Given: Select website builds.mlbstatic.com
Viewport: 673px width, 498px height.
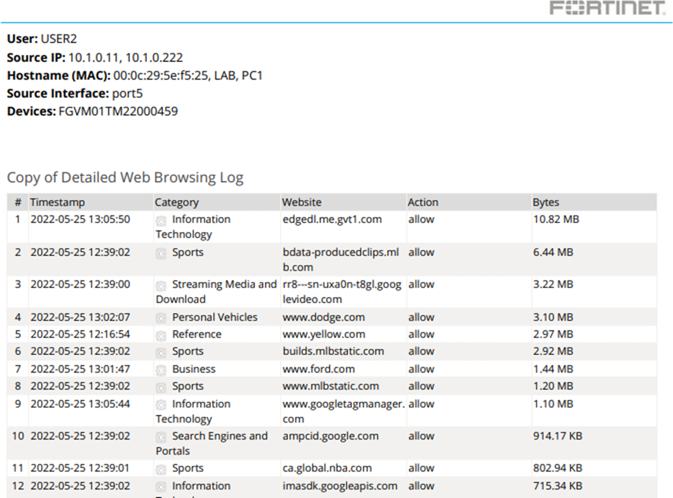Looking at the screenshot, I should coord(333,351).
